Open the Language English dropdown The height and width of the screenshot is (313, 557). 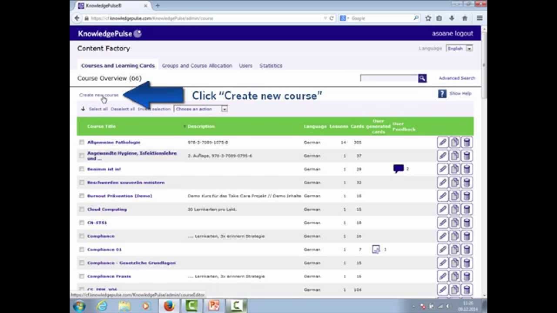coord(460,49)
